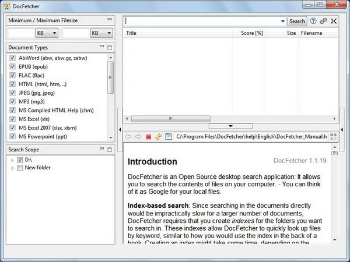Click the red stop button in preview toolbar
Screen dimensions: 350x262
point(148,137)
